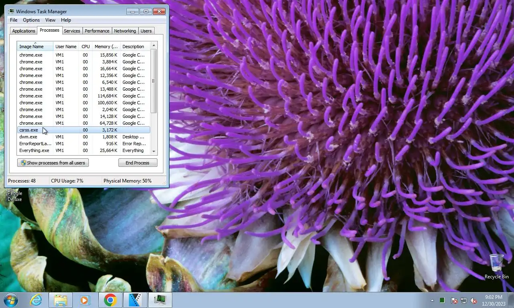
Task: Select chrome.exe row using 14,128 K
Action: pos(84,116)
